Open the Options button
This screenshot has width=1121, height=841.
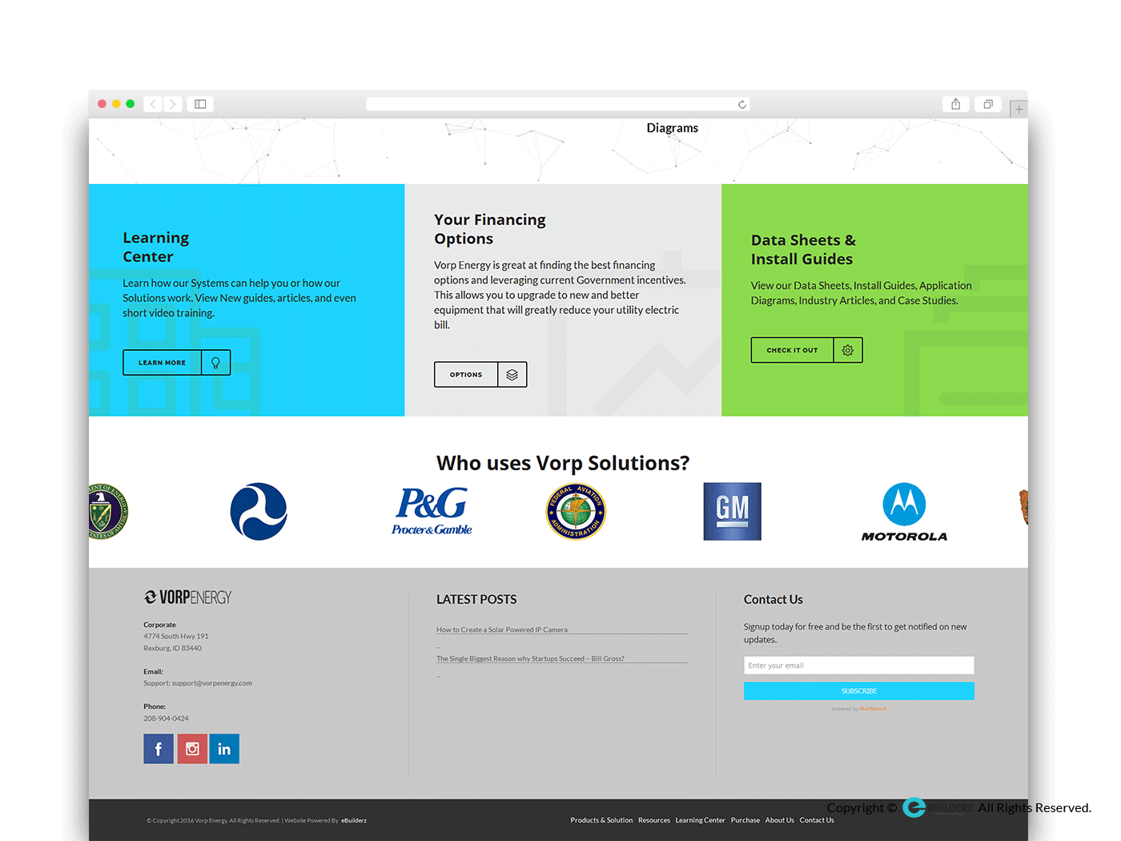click(x=480, y=375)
